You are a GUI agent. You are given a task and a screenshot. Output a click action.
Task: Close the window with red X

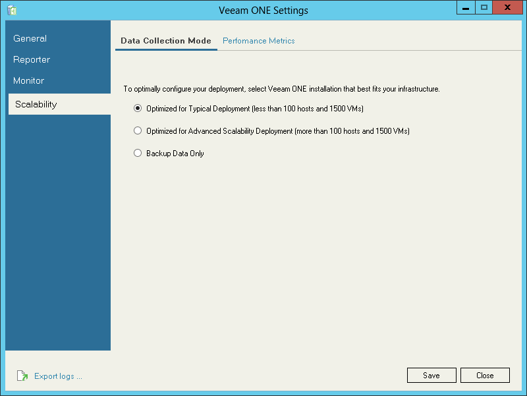(507, 7)
